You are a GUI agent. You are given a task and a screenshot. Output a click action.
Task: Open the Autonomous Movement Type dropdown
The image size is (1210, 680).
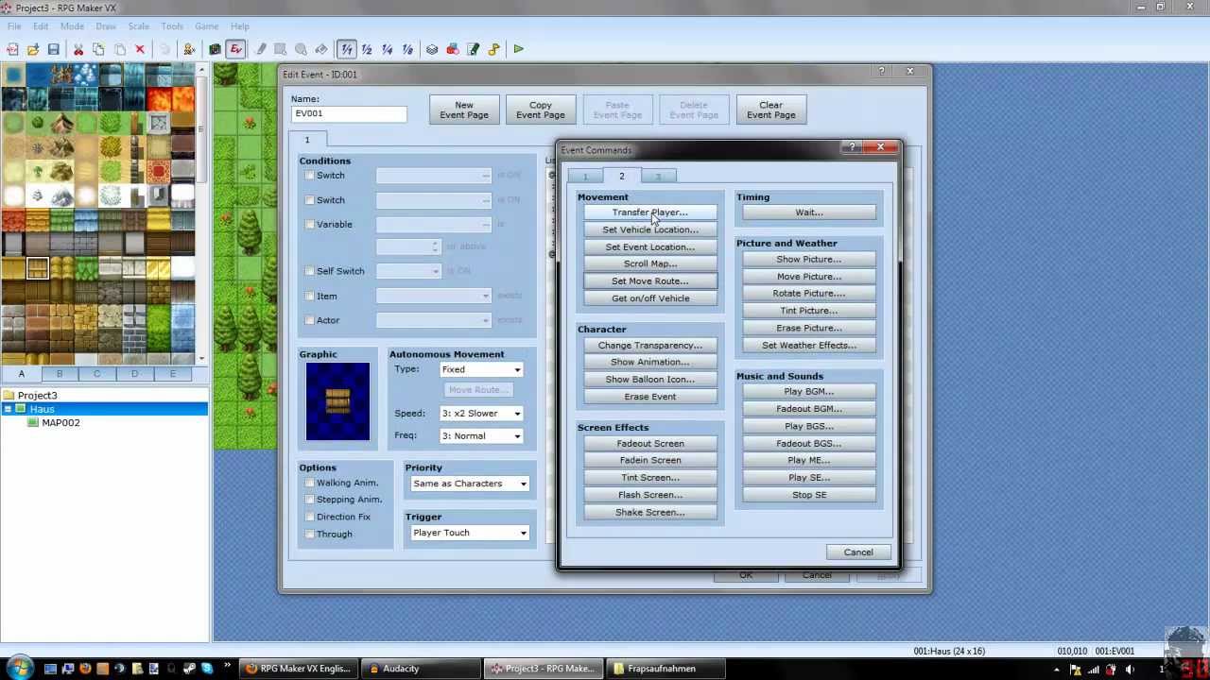click(481, 369)
